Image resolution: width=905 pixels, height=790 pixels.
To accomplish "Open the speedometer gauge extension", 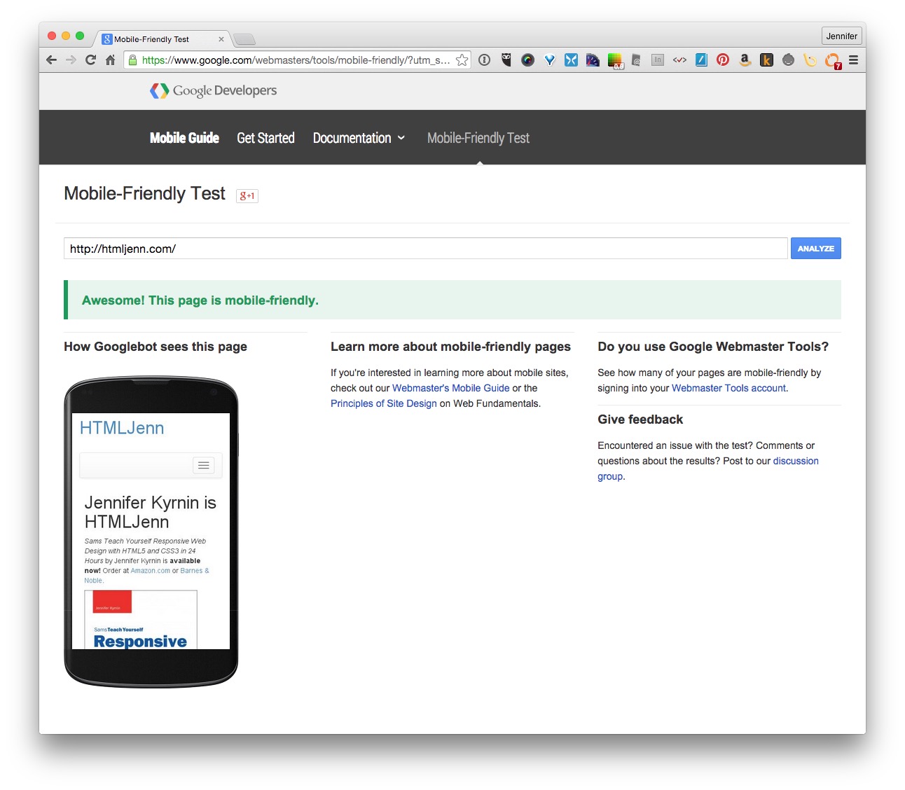I will 593,60.
